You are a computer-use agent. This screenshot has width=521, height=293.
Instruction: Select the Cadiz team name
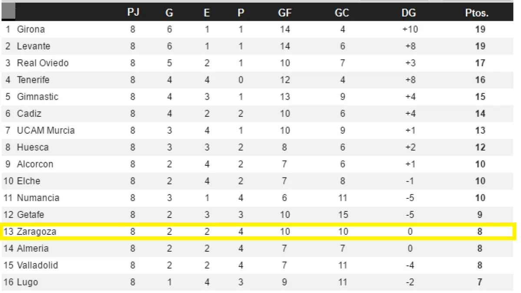30,114
